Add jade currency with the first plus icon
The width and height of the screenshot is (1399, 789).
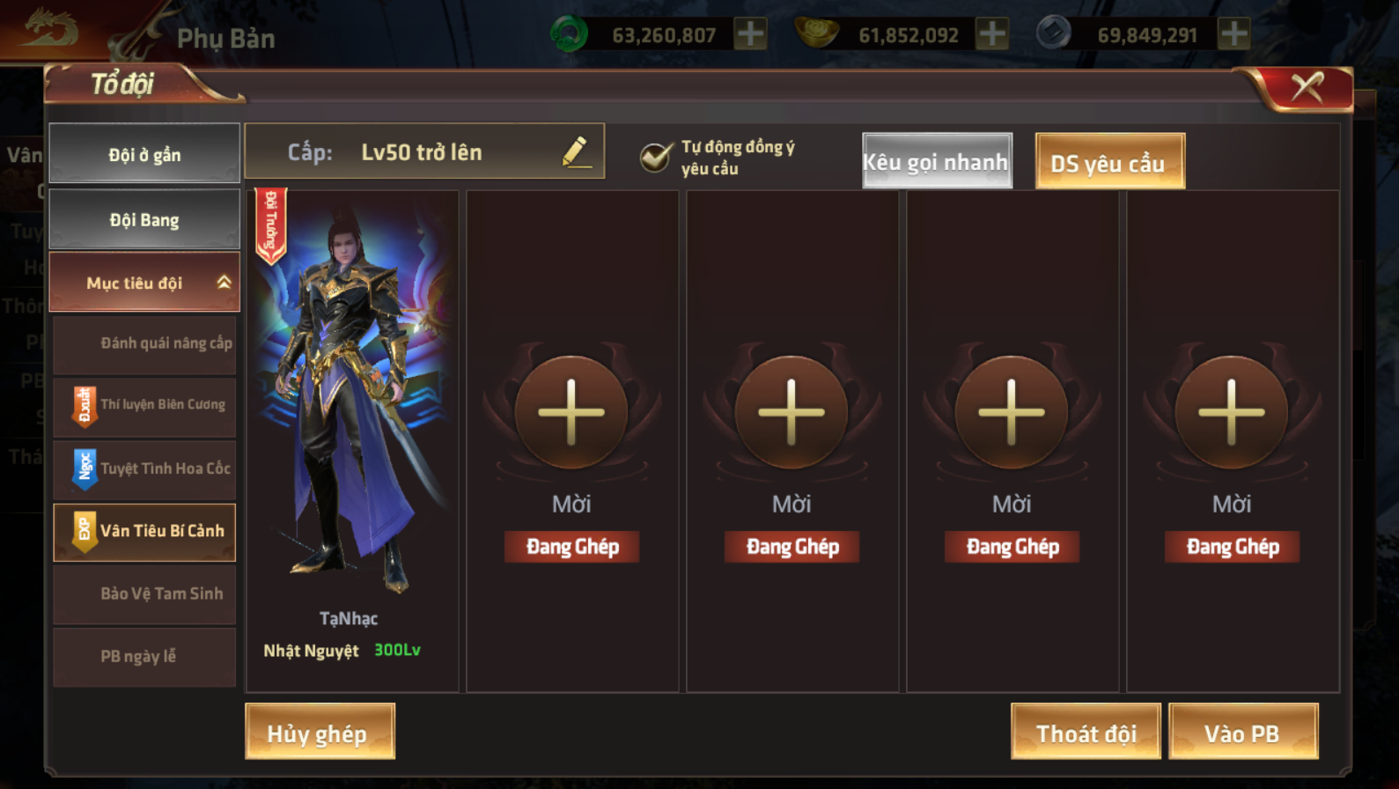click(x=750, y=34)
